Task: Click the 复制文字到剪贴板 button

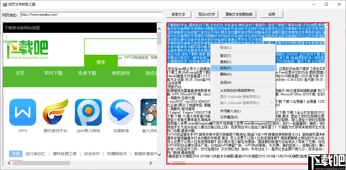Action: [x=239, y=14]
